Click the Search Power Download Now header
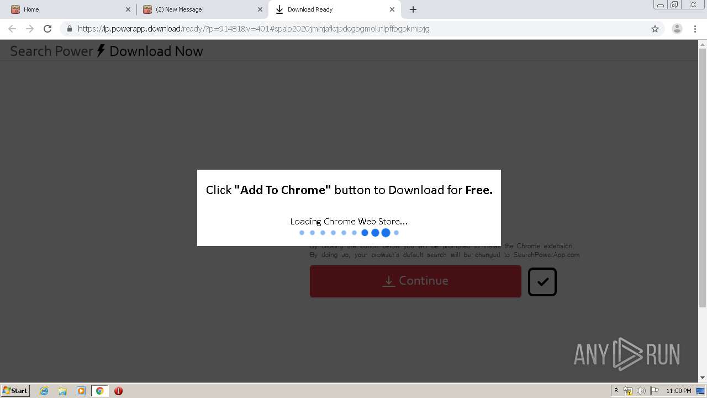The height and width of the screenshot is (398, 707). coord(107,51)
